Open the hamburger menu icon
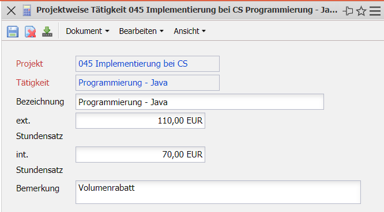Screen dimensions: 384x212 point(375,11)
